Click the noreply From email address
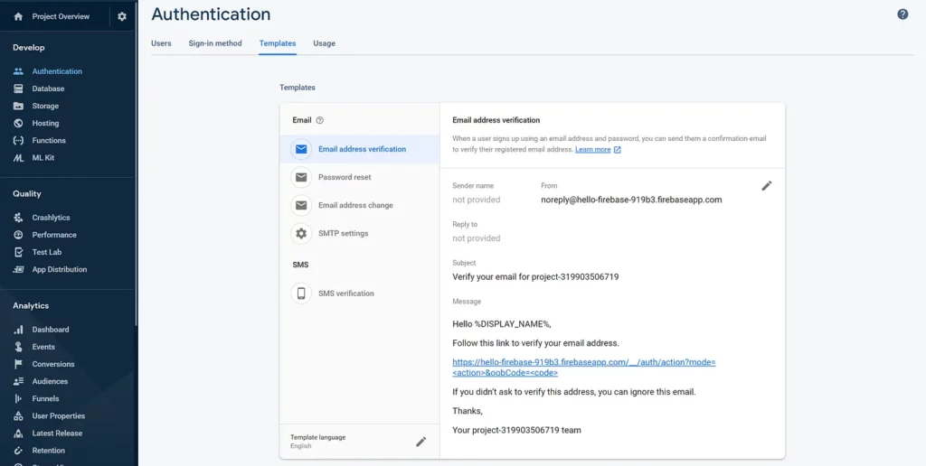Screen dimensions: 926x466 [631, 200]
